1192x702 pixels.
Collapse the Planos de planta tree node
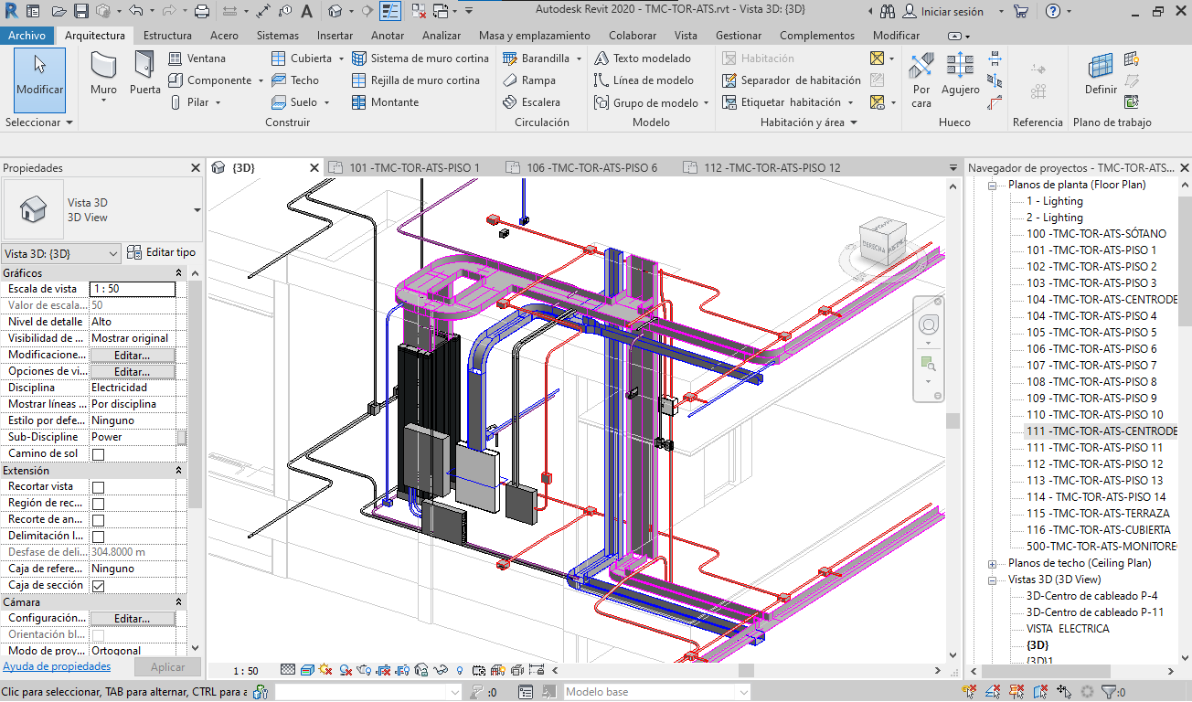click(x=993, y=185)
